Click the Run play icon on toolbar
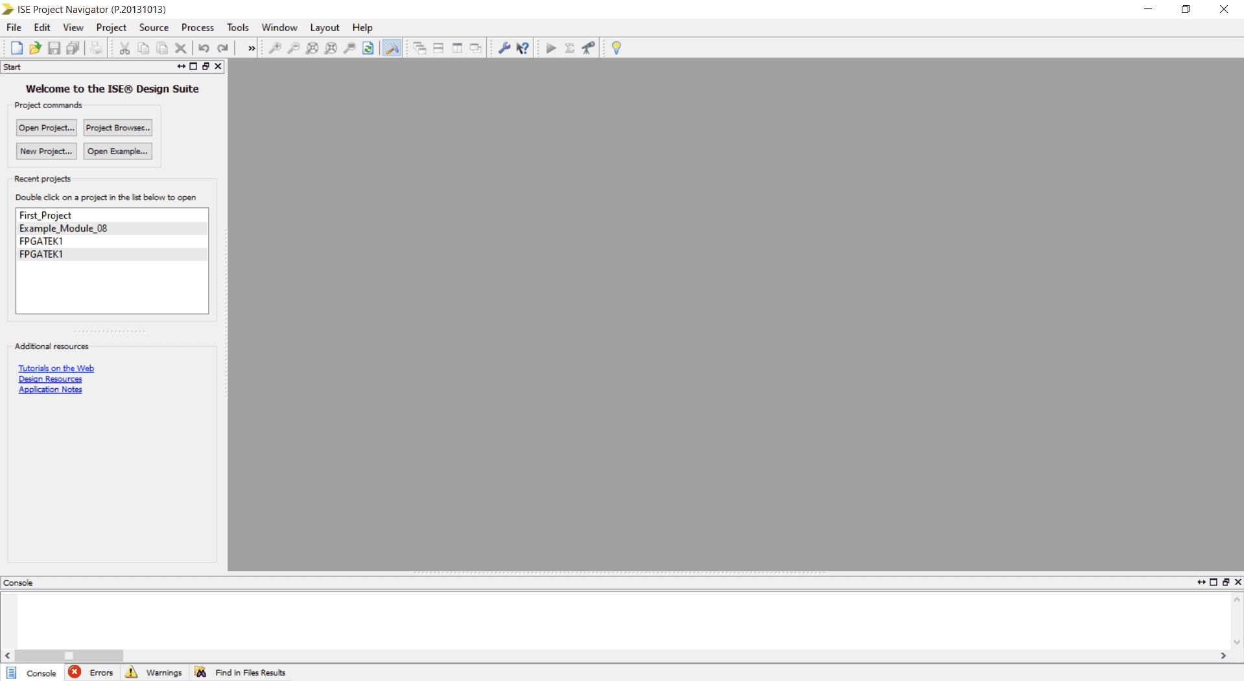The height and width of the screenshot is (681, 1244). (550, 47)
